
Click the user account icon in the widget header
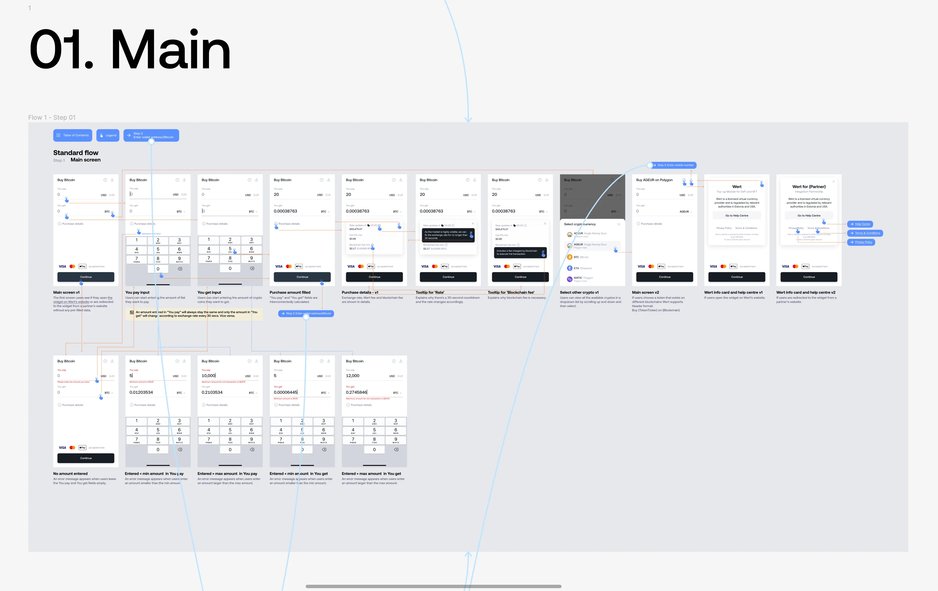(x=112, y=180)
